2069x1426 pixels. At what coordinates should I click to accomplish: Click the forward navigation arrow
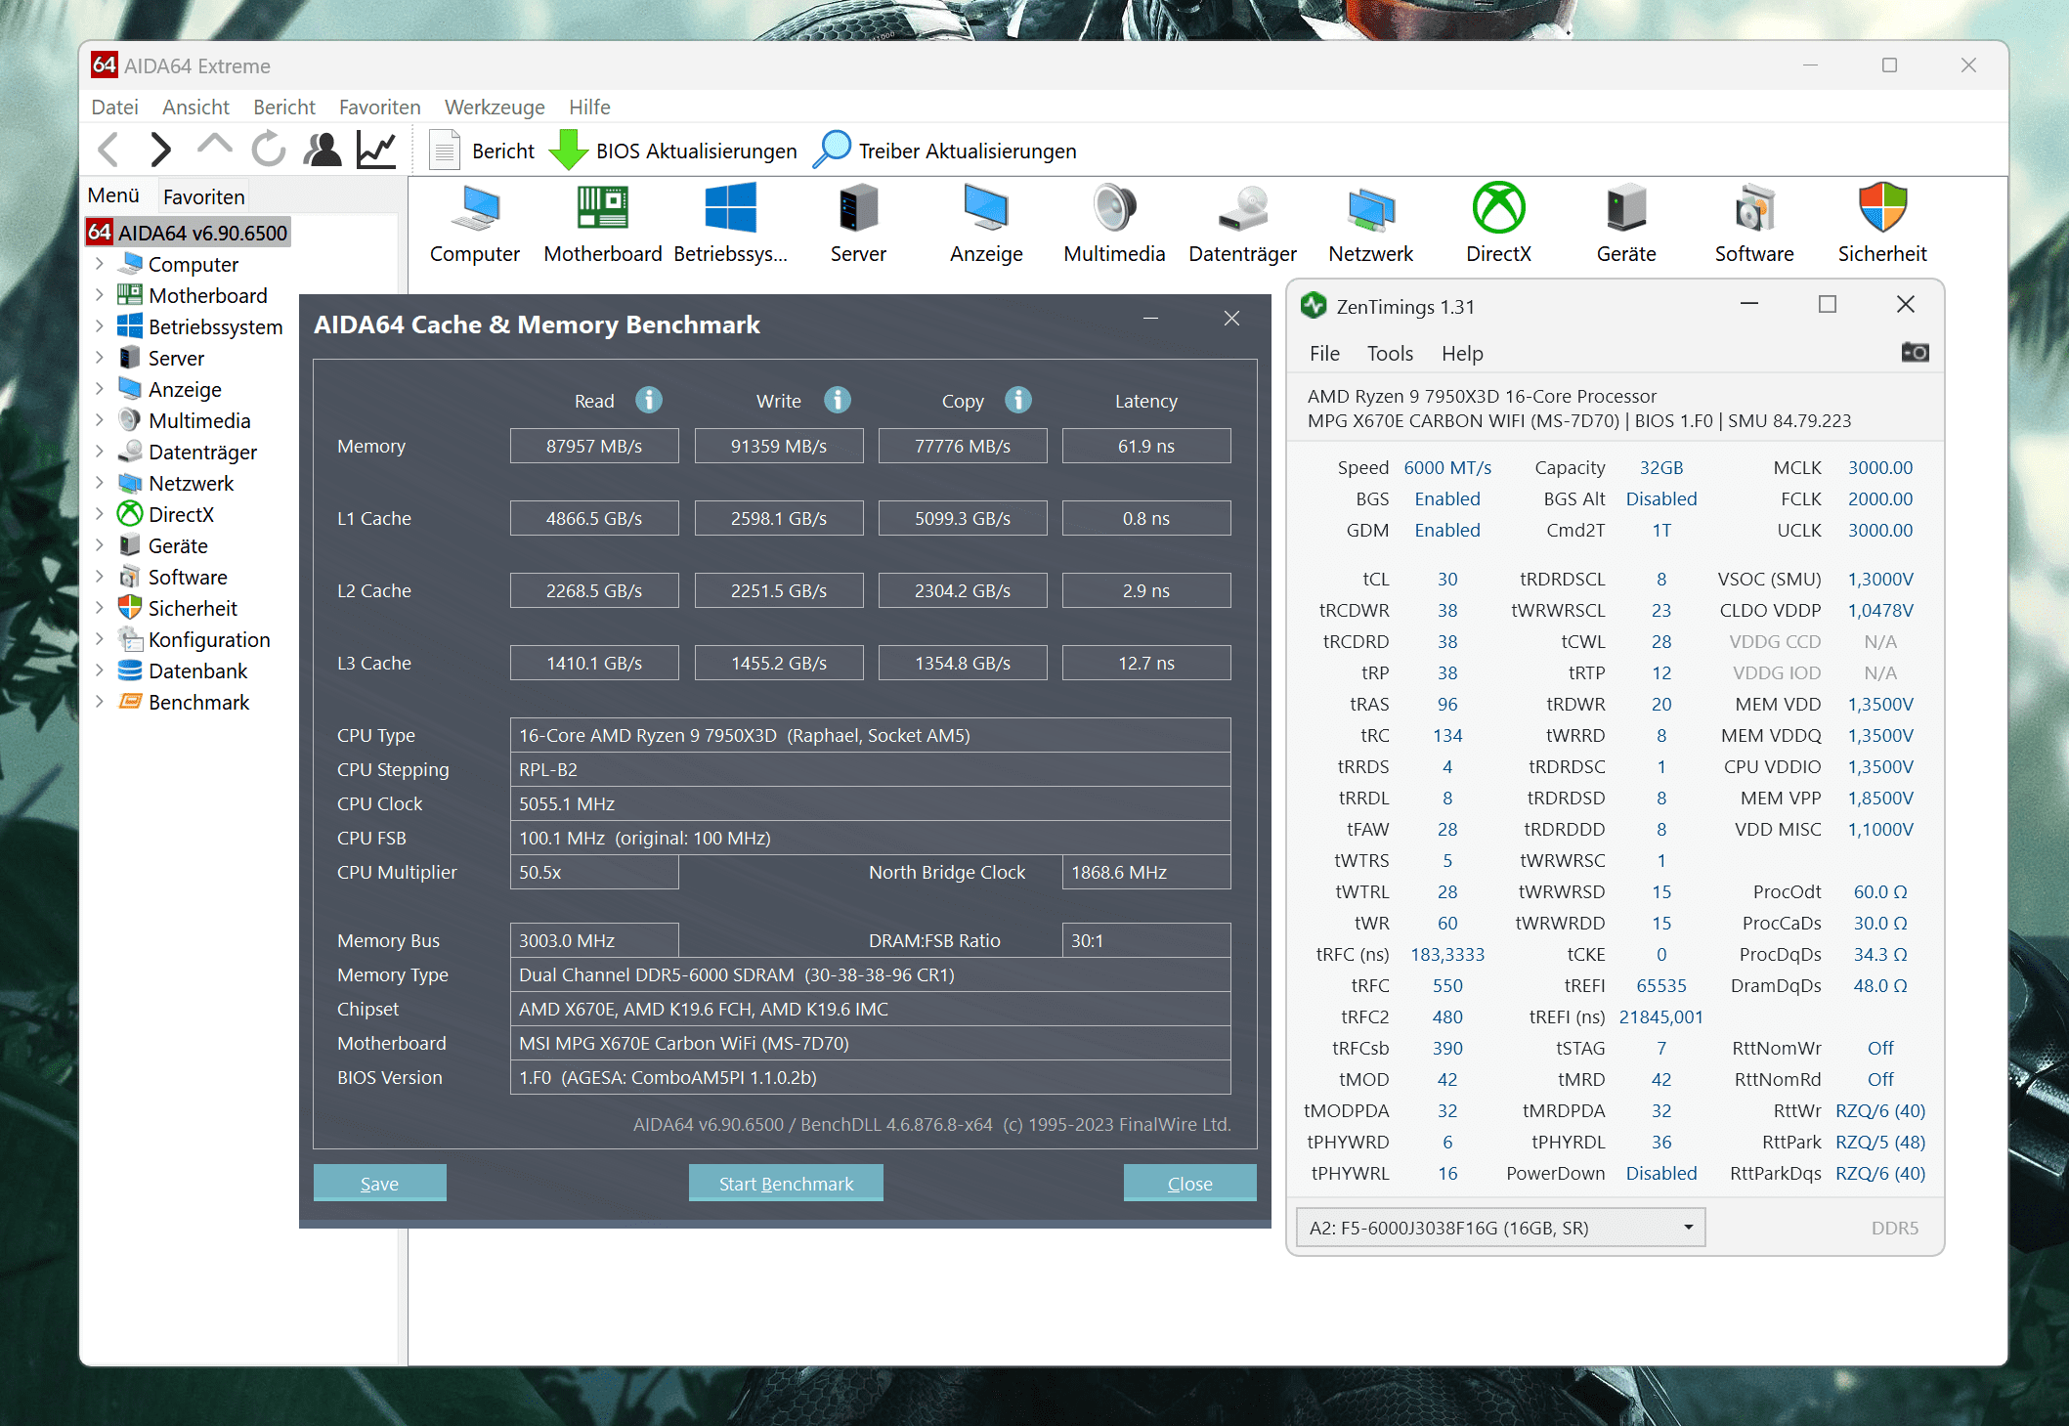(x=161, y=150)
